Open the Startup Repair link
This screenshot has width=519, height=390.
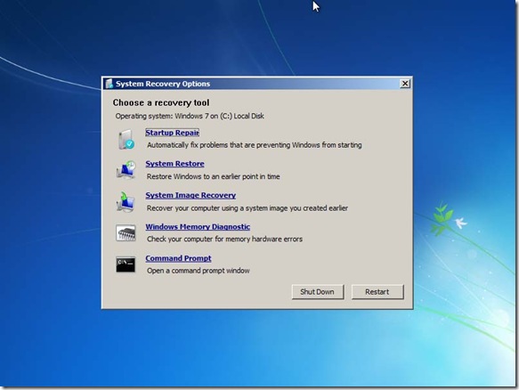pyautogui.click(x=172, y=133)
